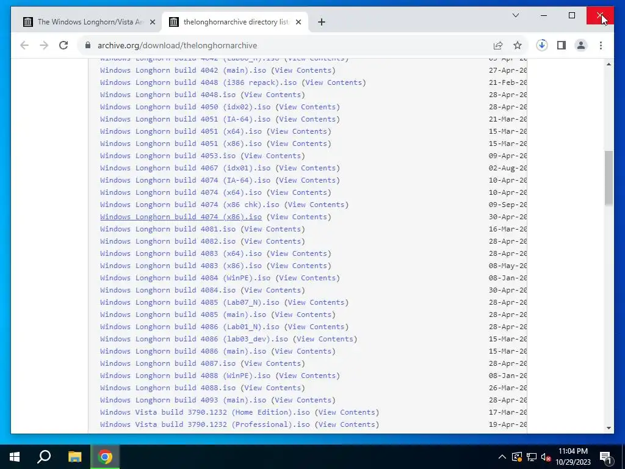Bookmark this page with the star
The image size is (625, 469).
click(518, 45)
